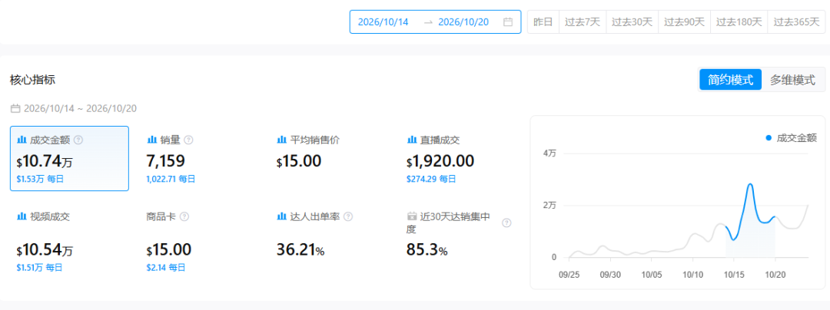Select the 过去90天 quick range
Screen dimensions: 830x310
point(685,22)
